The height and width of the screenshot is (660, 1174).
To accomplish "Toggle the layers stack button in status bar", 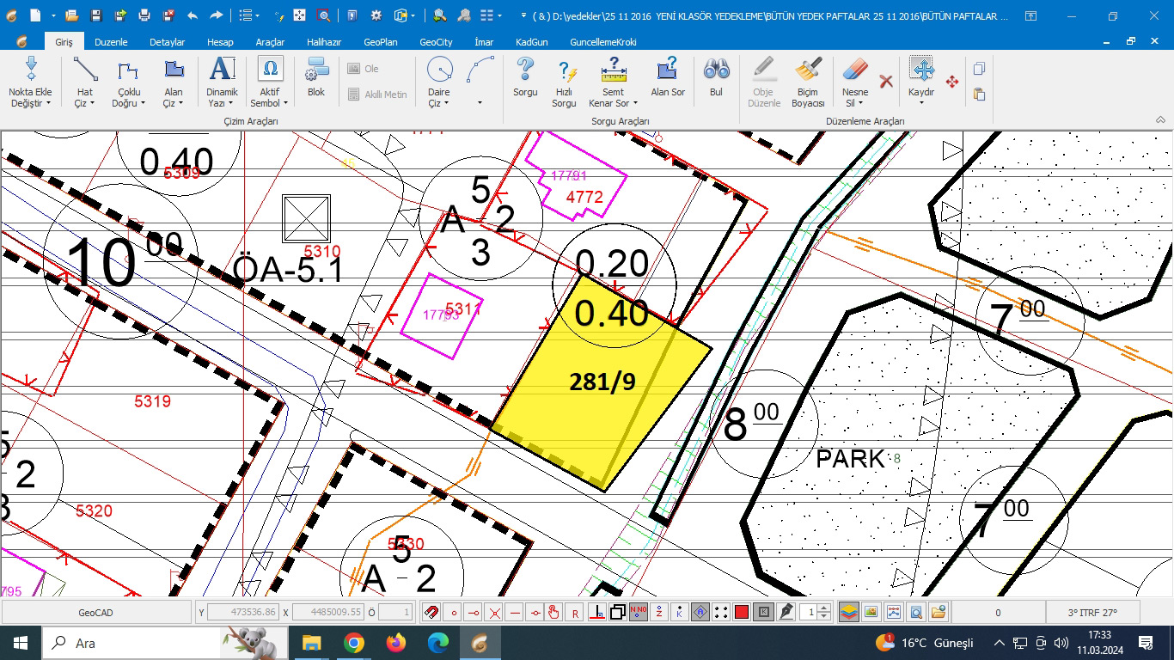I will pos(848,613).
